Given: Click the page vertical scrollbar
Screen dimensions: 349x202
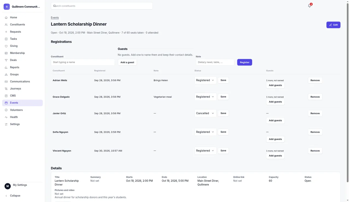Looking at the screenshot, I should [347, 93].
